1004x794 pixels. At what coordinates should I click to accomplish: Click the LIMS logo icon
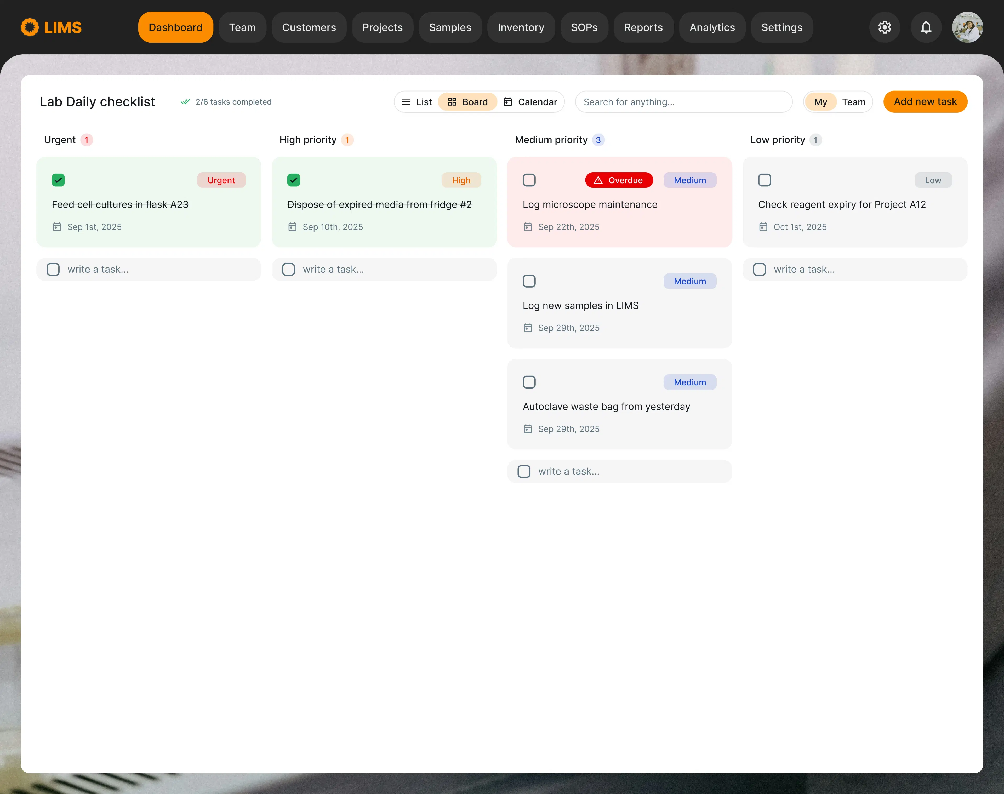tap(29, 27)
